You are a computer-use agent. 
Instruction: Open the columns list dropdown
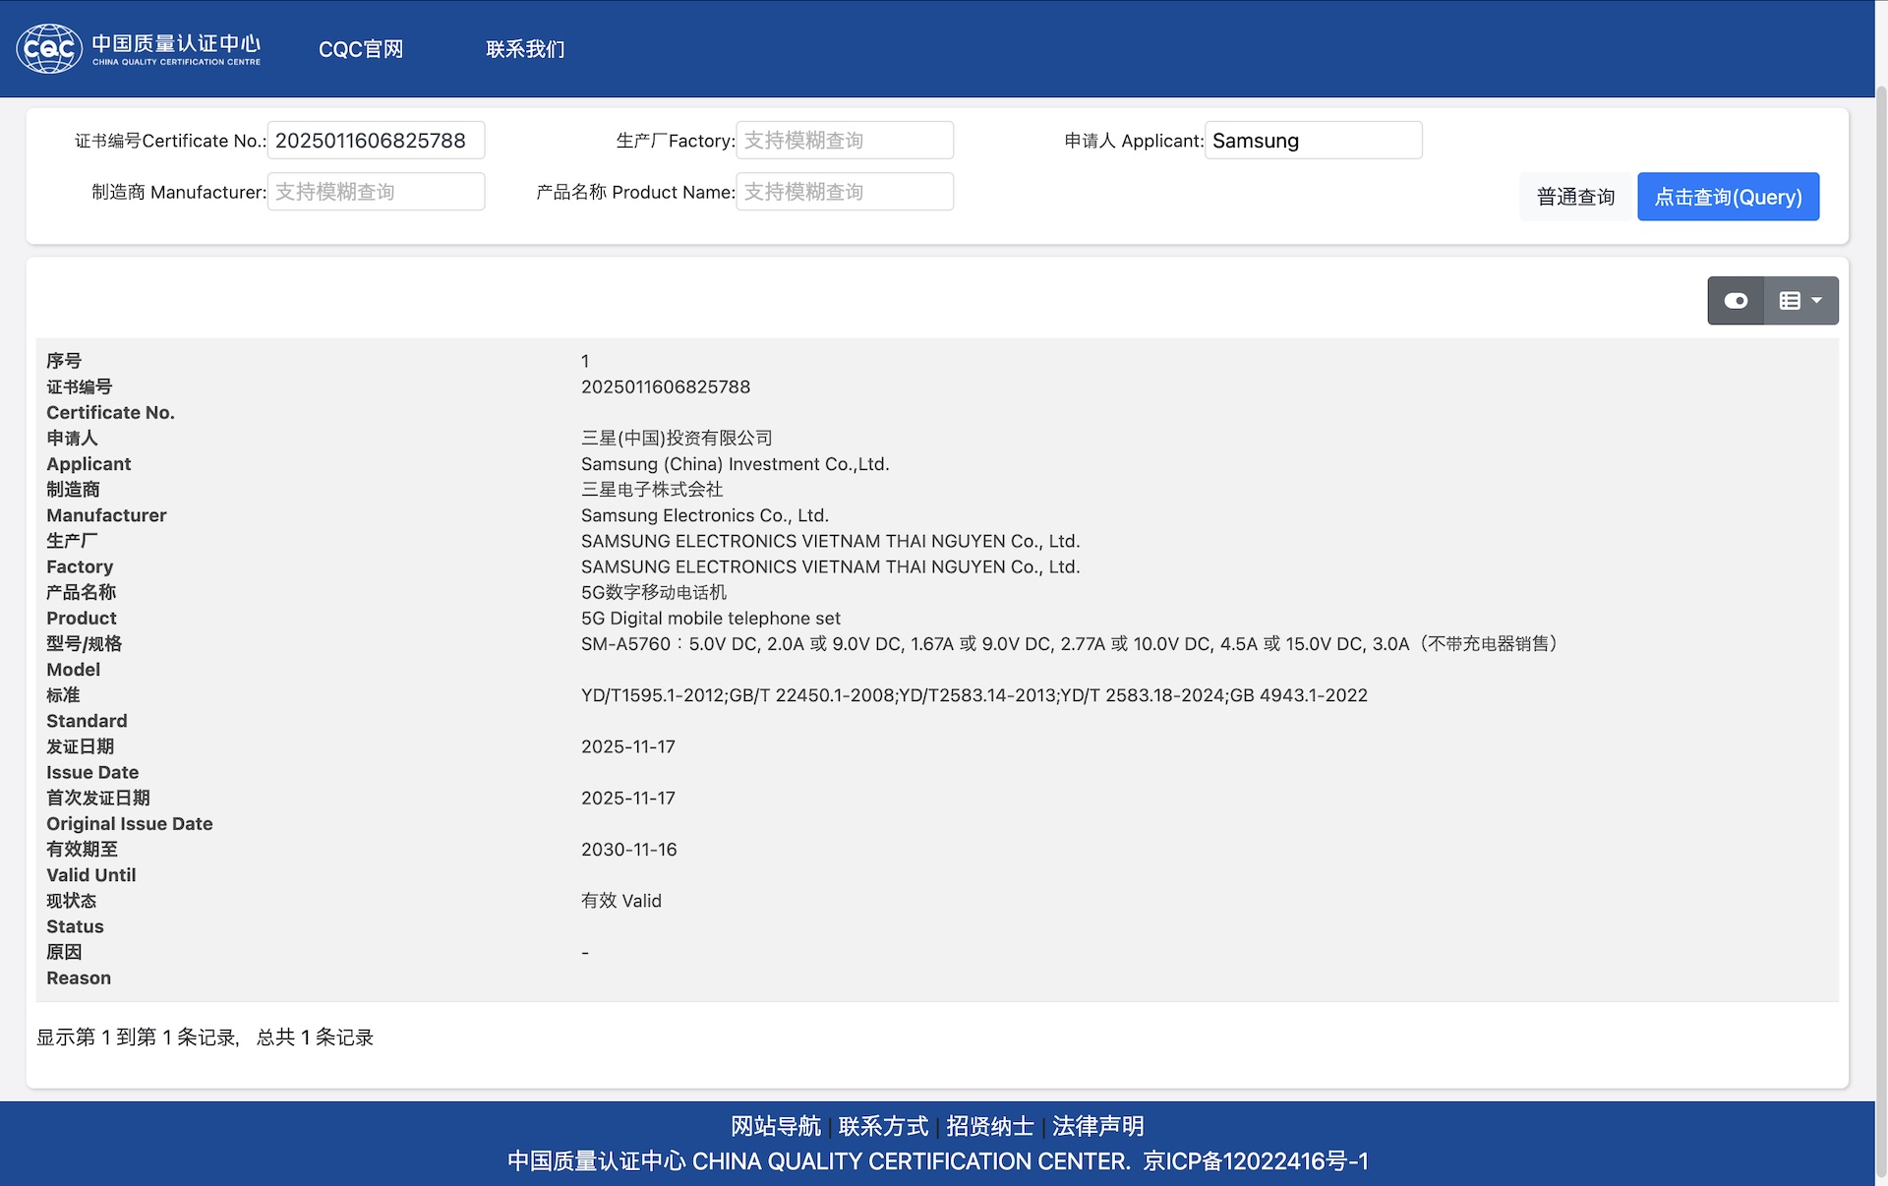point(1800,301)
